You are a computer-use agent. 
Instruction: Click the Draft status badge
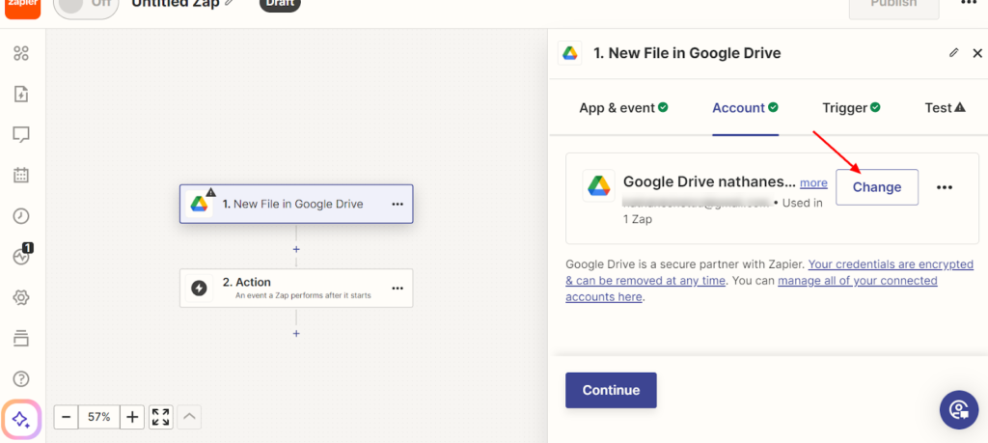pyautogui.click(x=280, y=5)
